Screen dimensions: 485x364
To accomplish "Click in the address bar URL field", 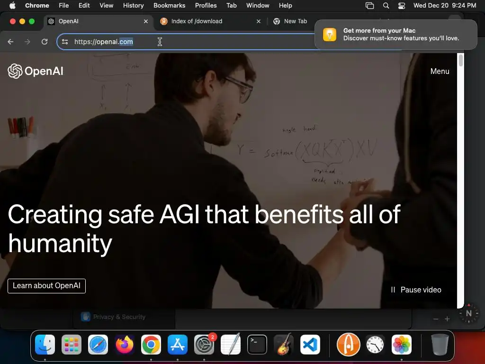I will [x=186, y=42].
